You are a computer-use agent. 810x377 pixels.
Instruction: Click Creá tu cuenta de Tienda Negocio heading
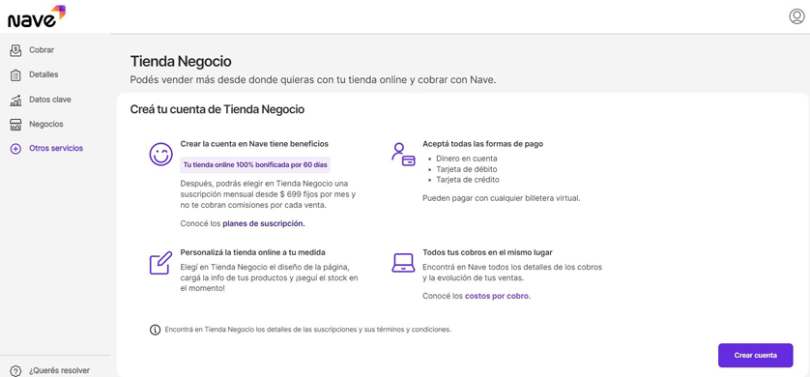pyautogui.click(x=217, y=109)
